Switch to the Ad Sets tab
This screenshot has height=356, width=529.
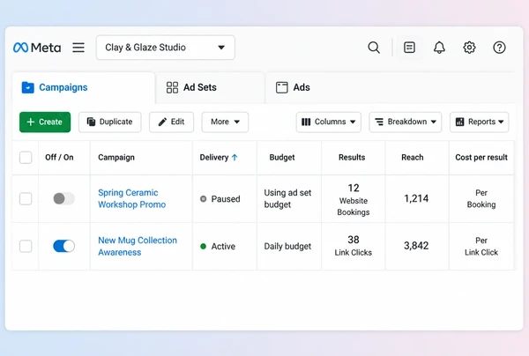210,87
